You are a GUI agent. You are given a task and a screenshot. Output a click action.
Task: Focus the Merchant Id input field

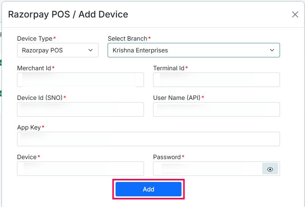81,80
